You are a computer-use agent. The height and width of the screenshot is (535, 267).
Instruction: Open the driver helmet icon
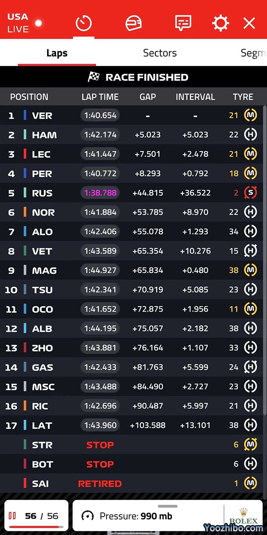[133, 23]
